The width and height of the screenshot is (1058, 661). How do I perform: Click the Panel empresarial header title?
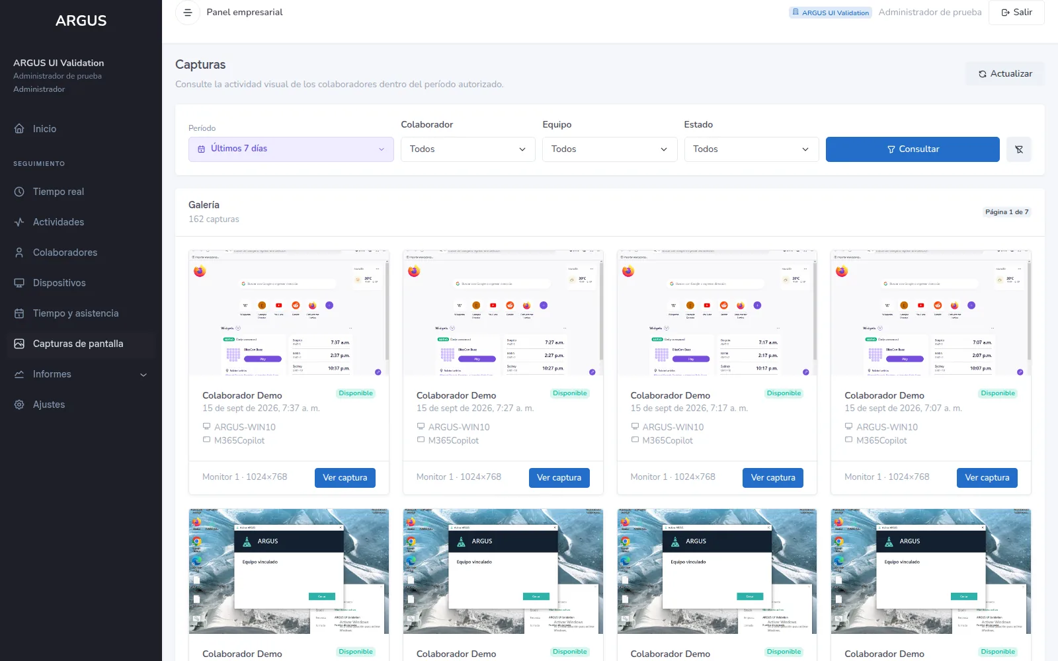245,13
